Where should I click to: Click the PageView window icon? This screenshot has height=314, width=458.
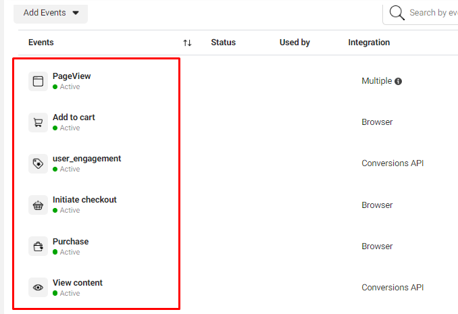[x=38, y=81]
